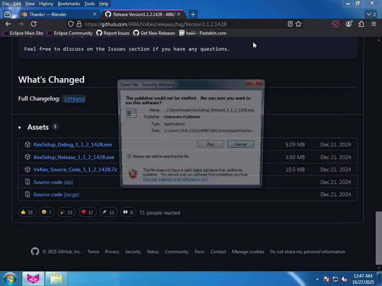Click the heart reaction with 17
Image resolution: width=382 pixels, height=286 pixels.
point(87,212)
